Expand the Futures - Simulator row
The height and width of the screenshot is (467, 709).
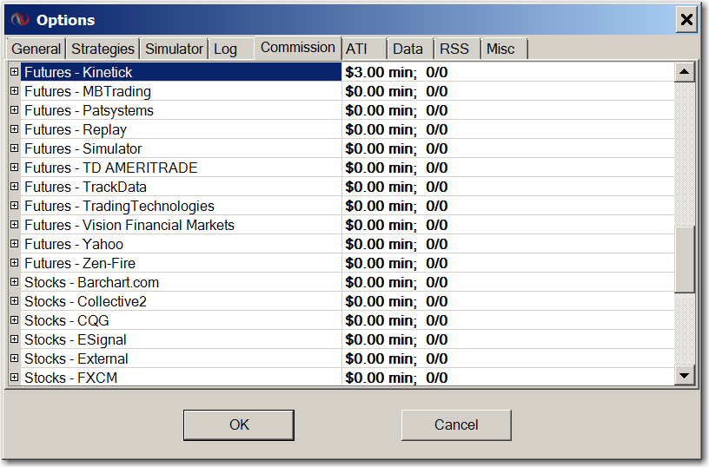pos(15,148)
